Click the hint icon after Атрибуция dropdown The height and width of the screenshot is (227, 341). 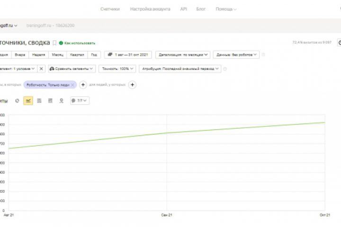coord(225,69)
